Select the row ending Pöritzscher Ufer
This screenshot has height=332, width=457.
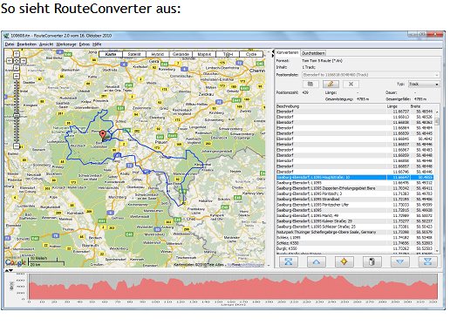pyautogui.click(x=355, y=205)
